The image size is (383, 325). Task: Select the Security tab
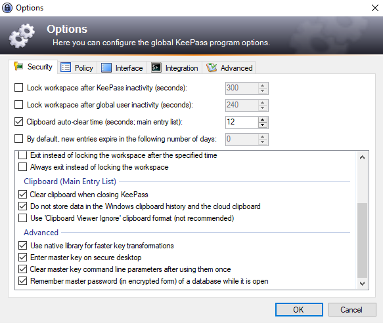(x=33, y=67)
